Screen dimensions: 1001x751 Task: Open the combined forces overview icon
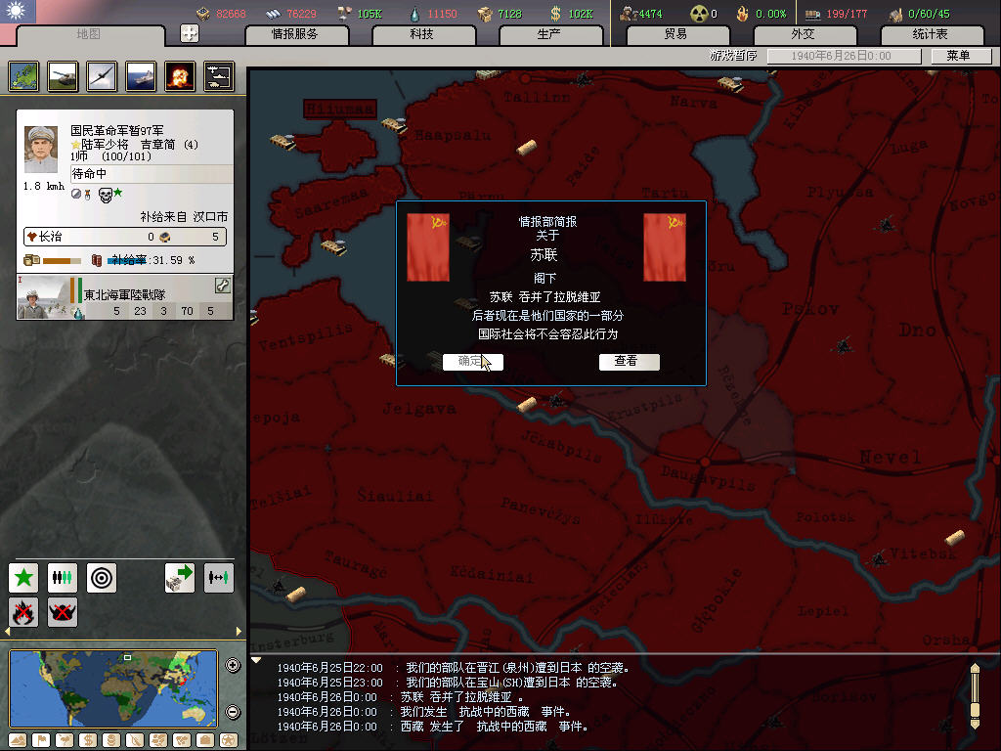(219, 76)
